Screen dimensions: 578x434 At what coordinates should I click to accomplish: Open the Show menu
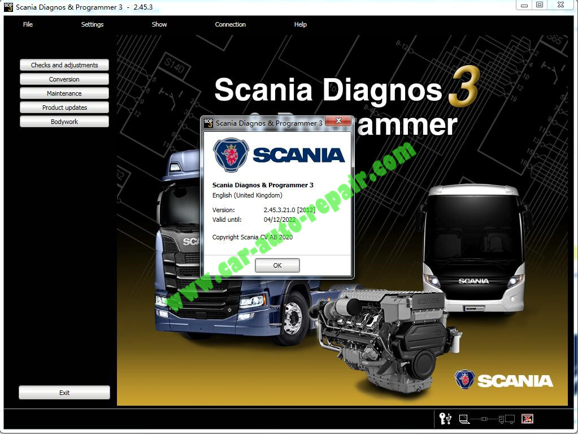point(159,24)
